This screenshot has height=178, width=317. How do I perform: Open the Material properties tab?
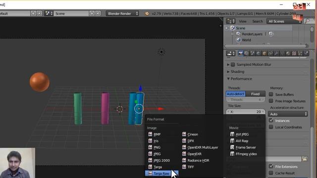click(288, 53)
